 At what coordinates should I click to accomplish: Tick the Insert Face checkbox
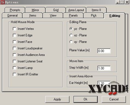pyautogui.click(x=14, y=42)
